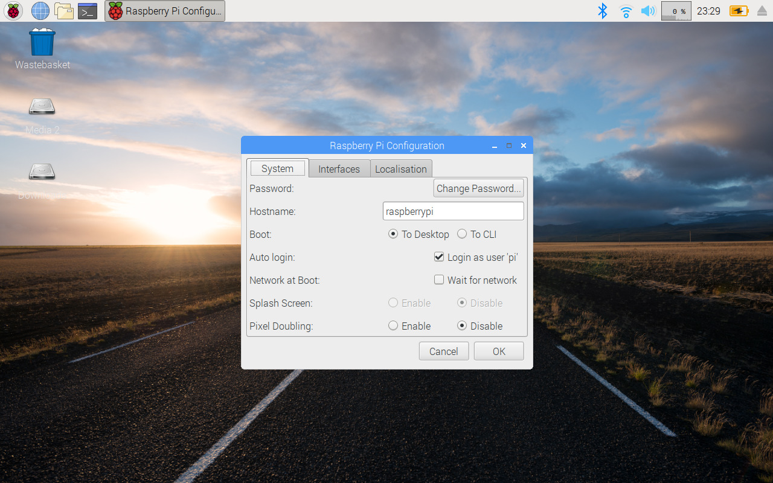Open the Raspberry Pi main menu

pos(13,10)
